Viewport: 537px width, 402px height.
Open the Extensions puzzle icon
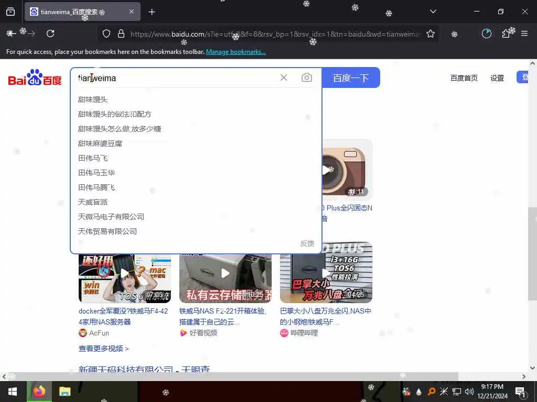point(506,33)
